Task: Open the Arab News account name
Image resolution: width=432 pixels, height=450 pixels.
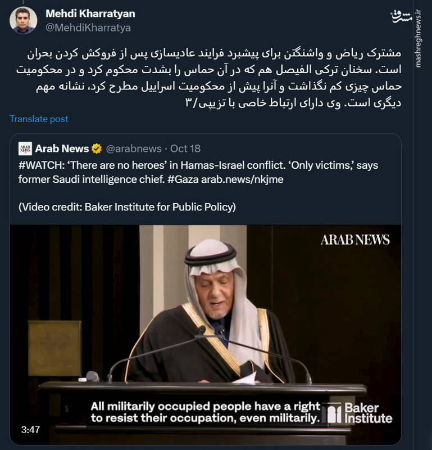Action: (62, 148)
